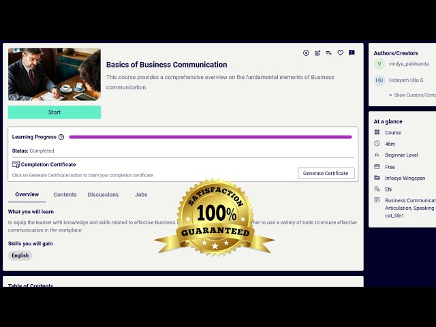Screen dimensions: 436x327
Task: Start the course with the Start button
Action: [54, 112]
